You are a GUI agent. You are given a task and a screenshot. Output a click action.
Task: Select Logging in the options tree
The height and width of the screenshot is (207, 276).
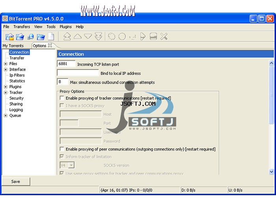click(x=16, y=110)
